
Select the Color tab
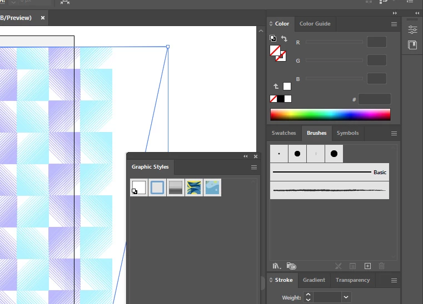coord(282,24)
